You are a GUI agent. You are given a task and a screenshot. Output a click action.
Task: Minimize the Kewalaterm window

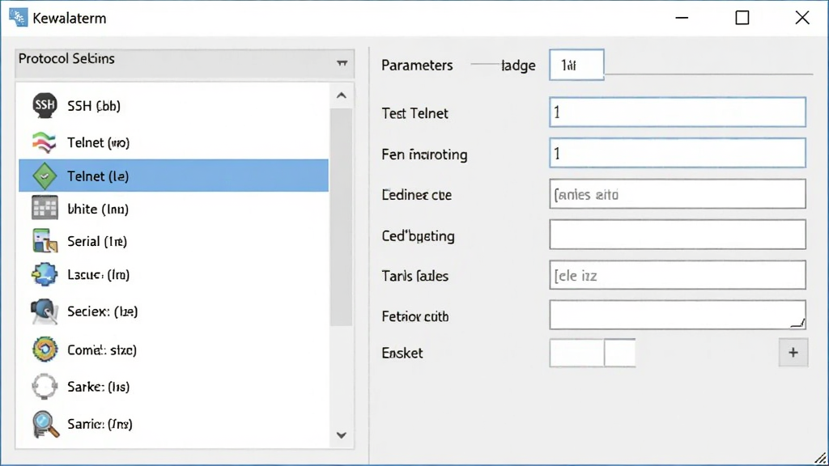(682, 18)
